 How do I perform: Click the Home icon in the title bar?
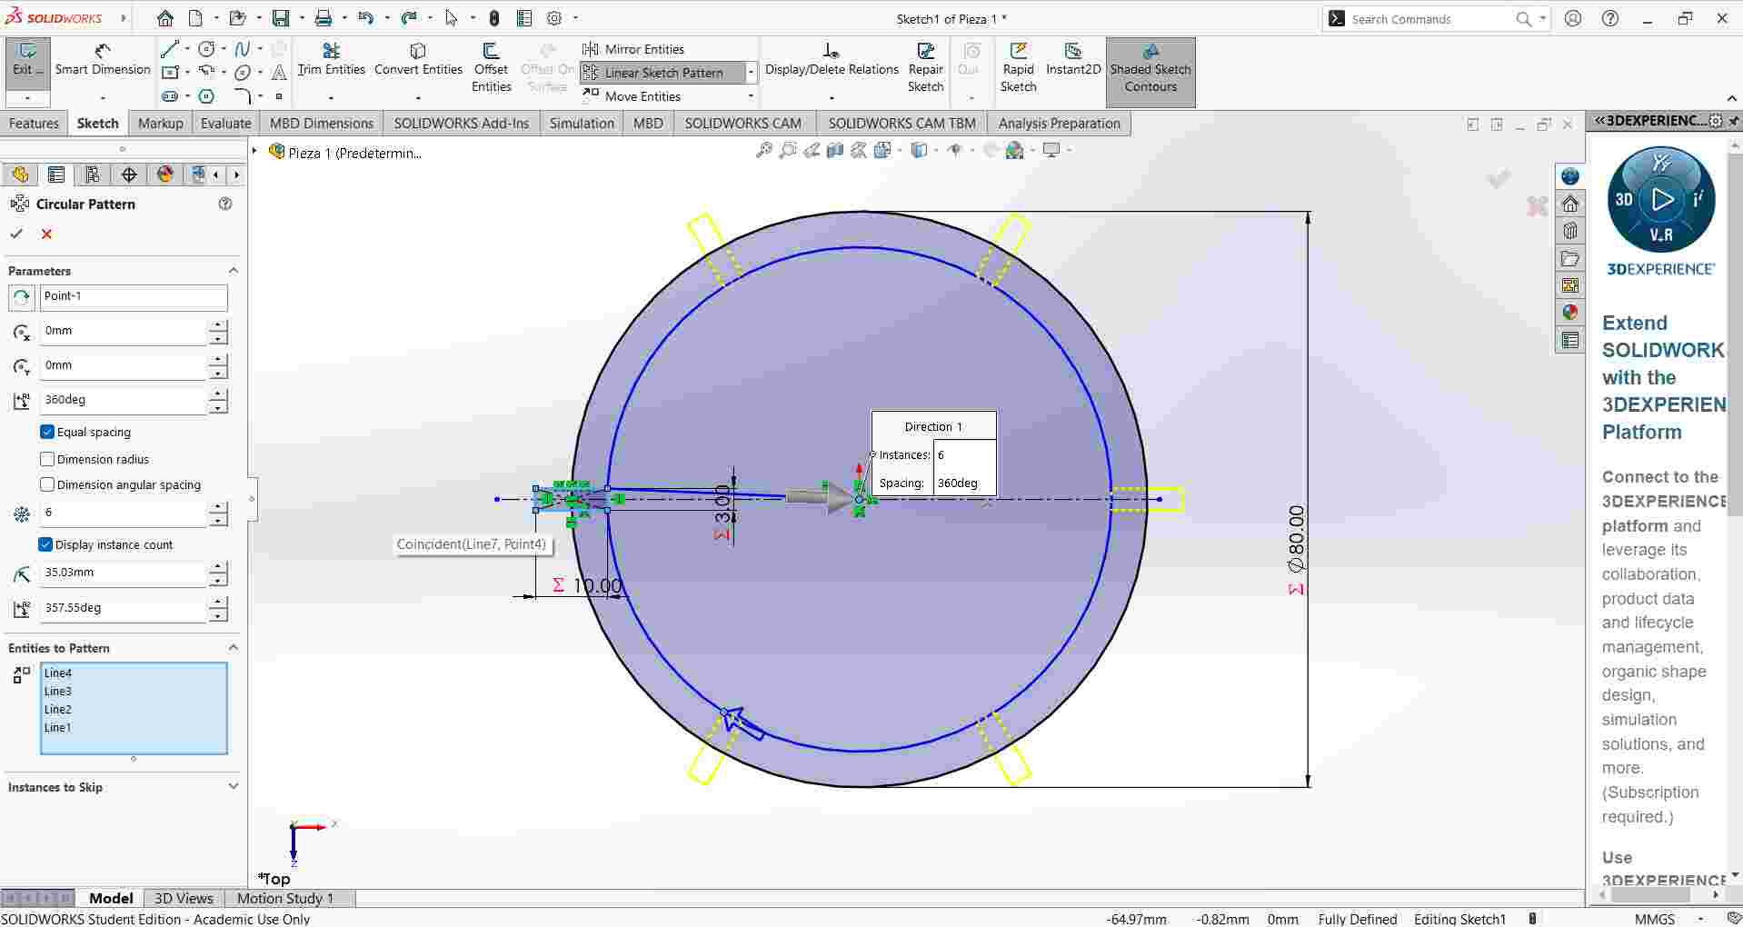coord(164,18)
